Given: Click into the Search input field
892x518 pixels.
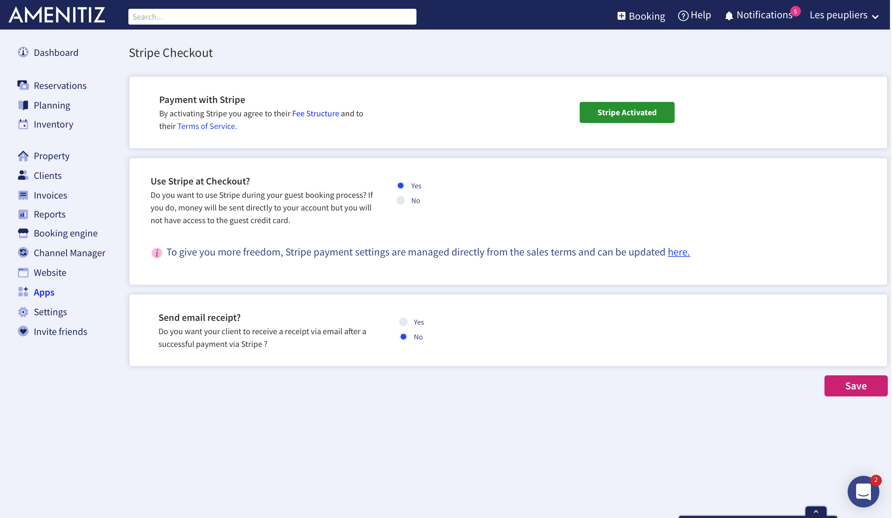Looking at the screenshot, I should pos(272,17).
